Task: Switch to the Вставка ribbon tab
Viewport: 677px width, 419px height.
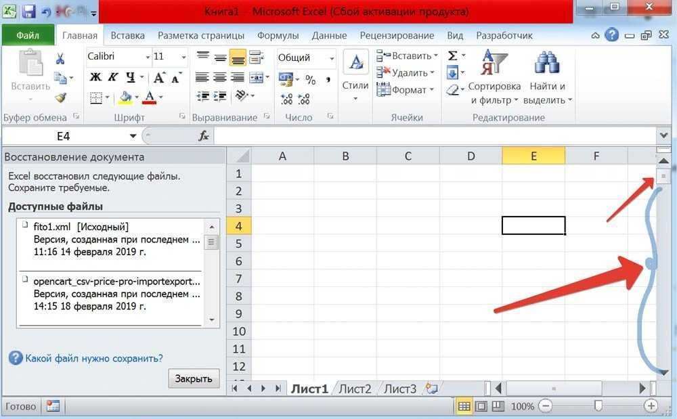Action: point(127,35)
